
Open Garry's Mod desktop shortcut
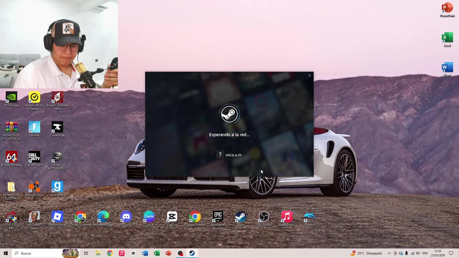click(x=57, y=189)
